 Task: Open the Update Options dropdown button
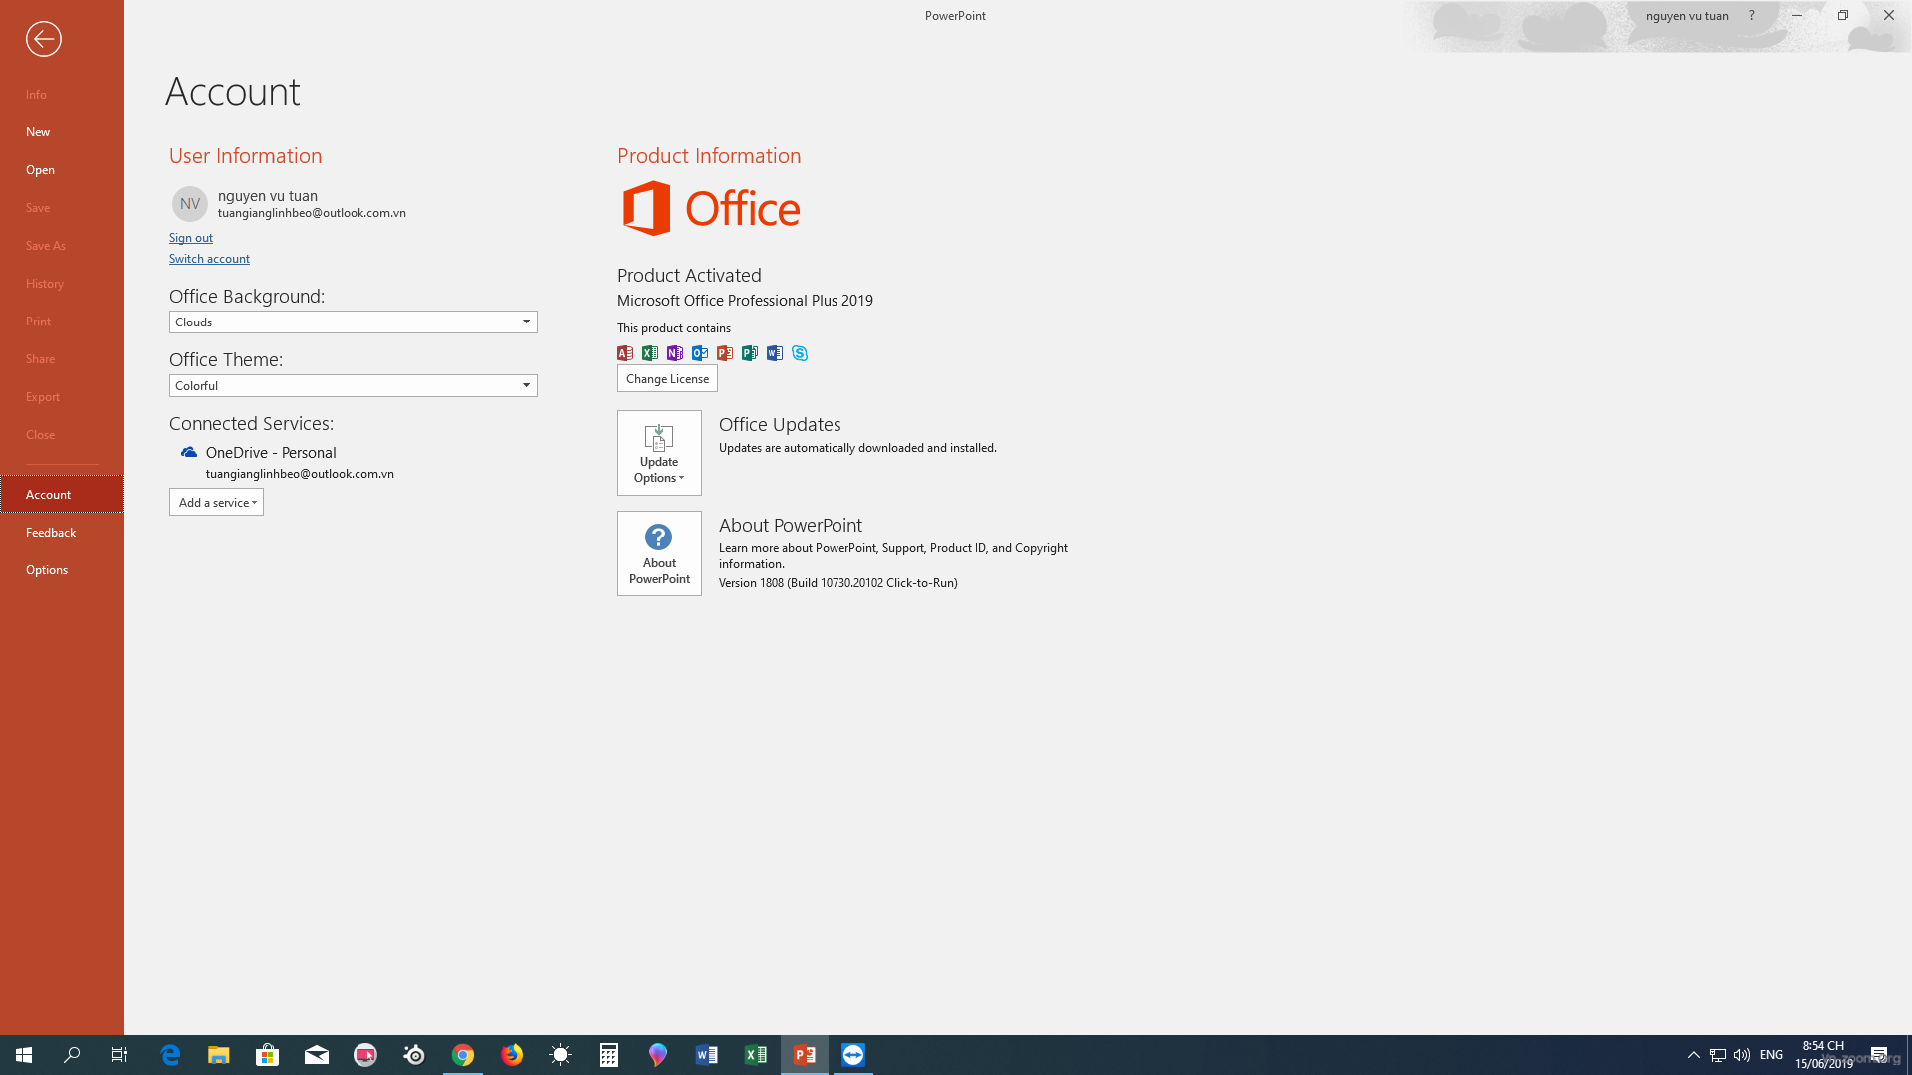[x=659, y=453]
